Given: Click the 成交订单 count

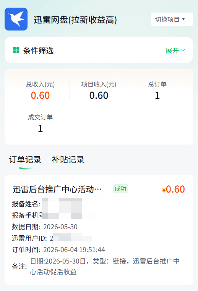Looking at the screenshot, I should click(x=41, y=129).
